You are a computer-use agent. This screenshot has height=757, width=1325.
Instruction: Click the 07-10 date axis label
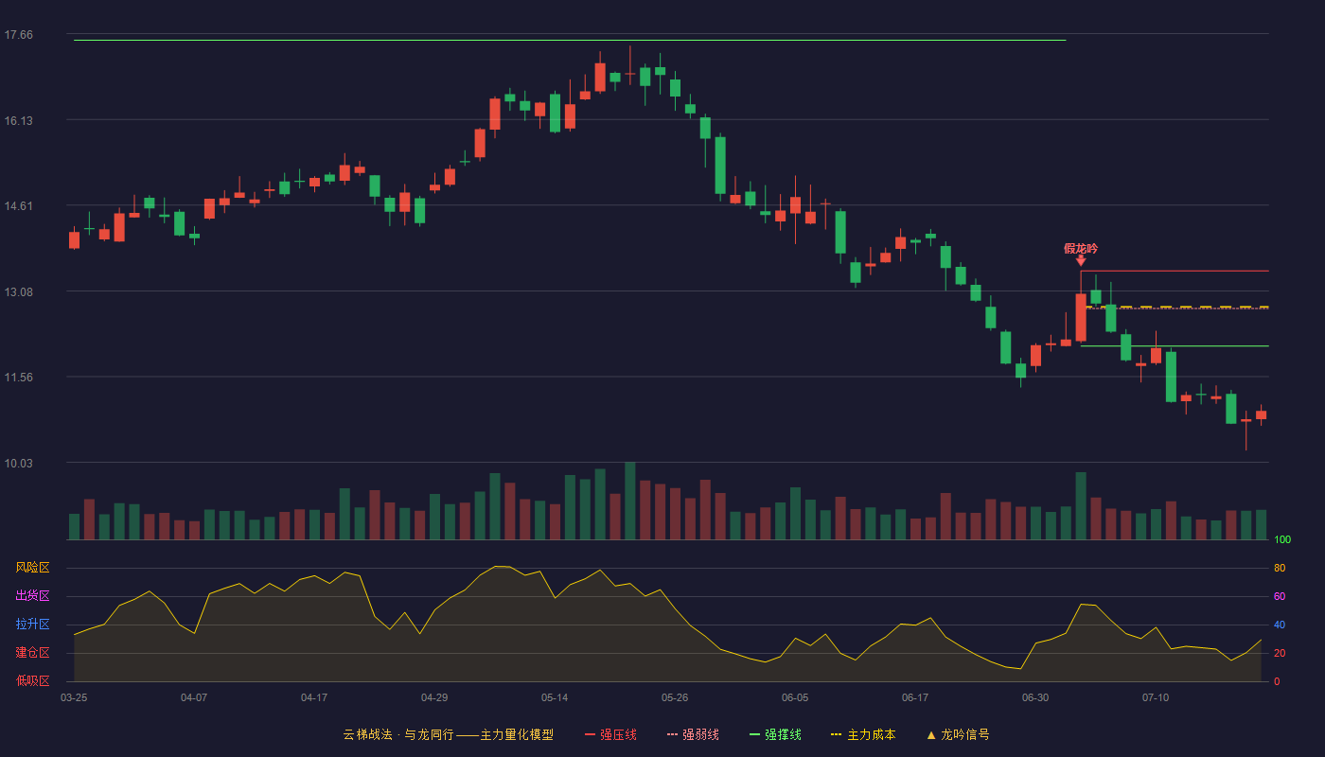click(1156, 697)
